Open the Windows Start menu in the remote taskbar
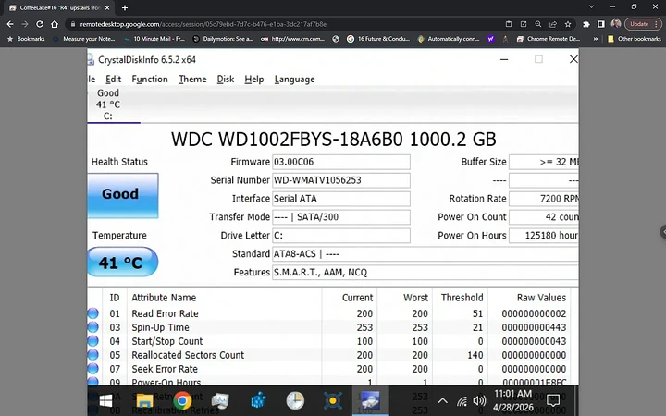The height and width of the screenshot is (416, 666). coord(105,400)
